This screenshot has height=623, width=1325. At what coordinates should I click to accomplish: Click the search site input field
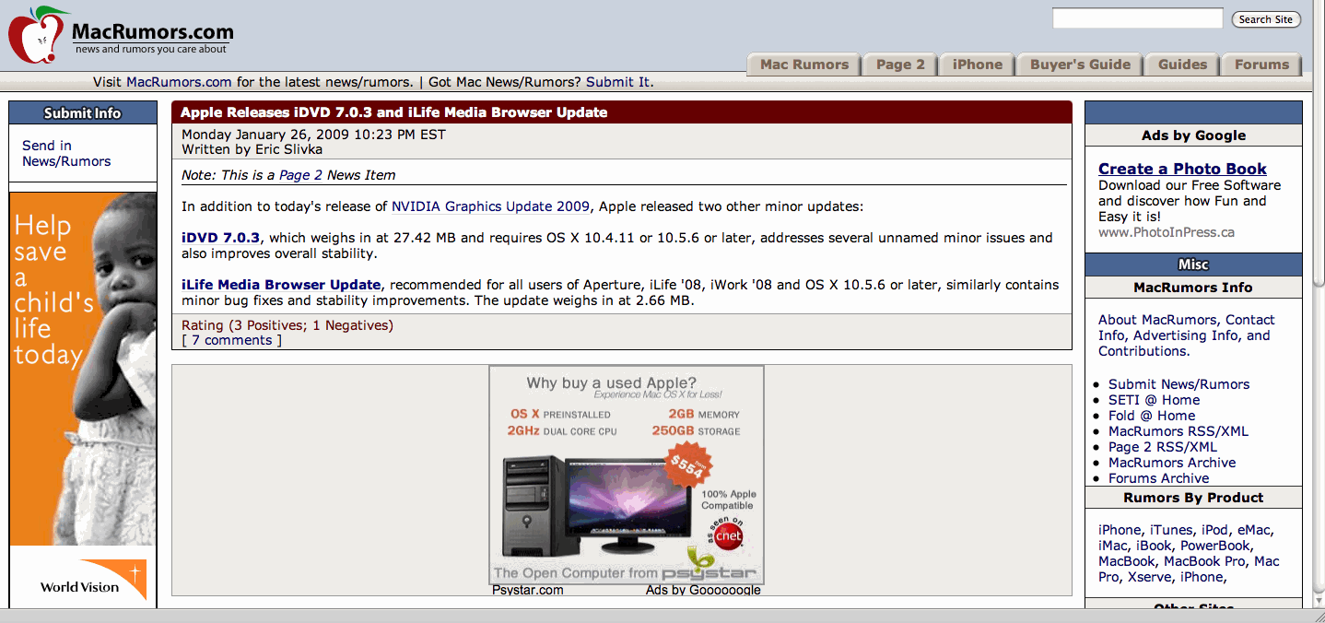click(1137, 18)
